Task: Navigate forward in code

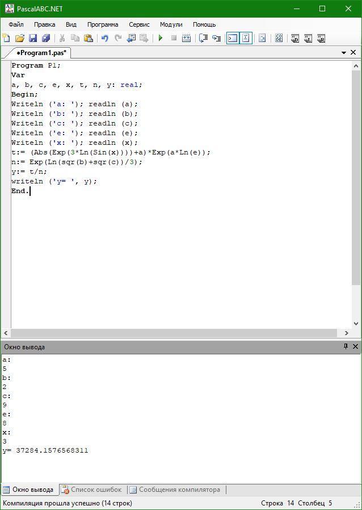Action: 144,38
